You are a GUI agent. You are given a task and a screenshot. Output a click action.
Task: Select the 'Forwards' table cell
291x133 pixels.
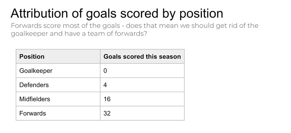[x=58, y=113]
